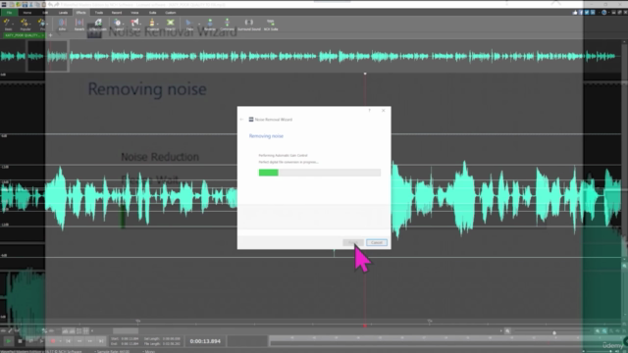Open the File menu tab
628x353 pixels.
[x=9, y=13]
